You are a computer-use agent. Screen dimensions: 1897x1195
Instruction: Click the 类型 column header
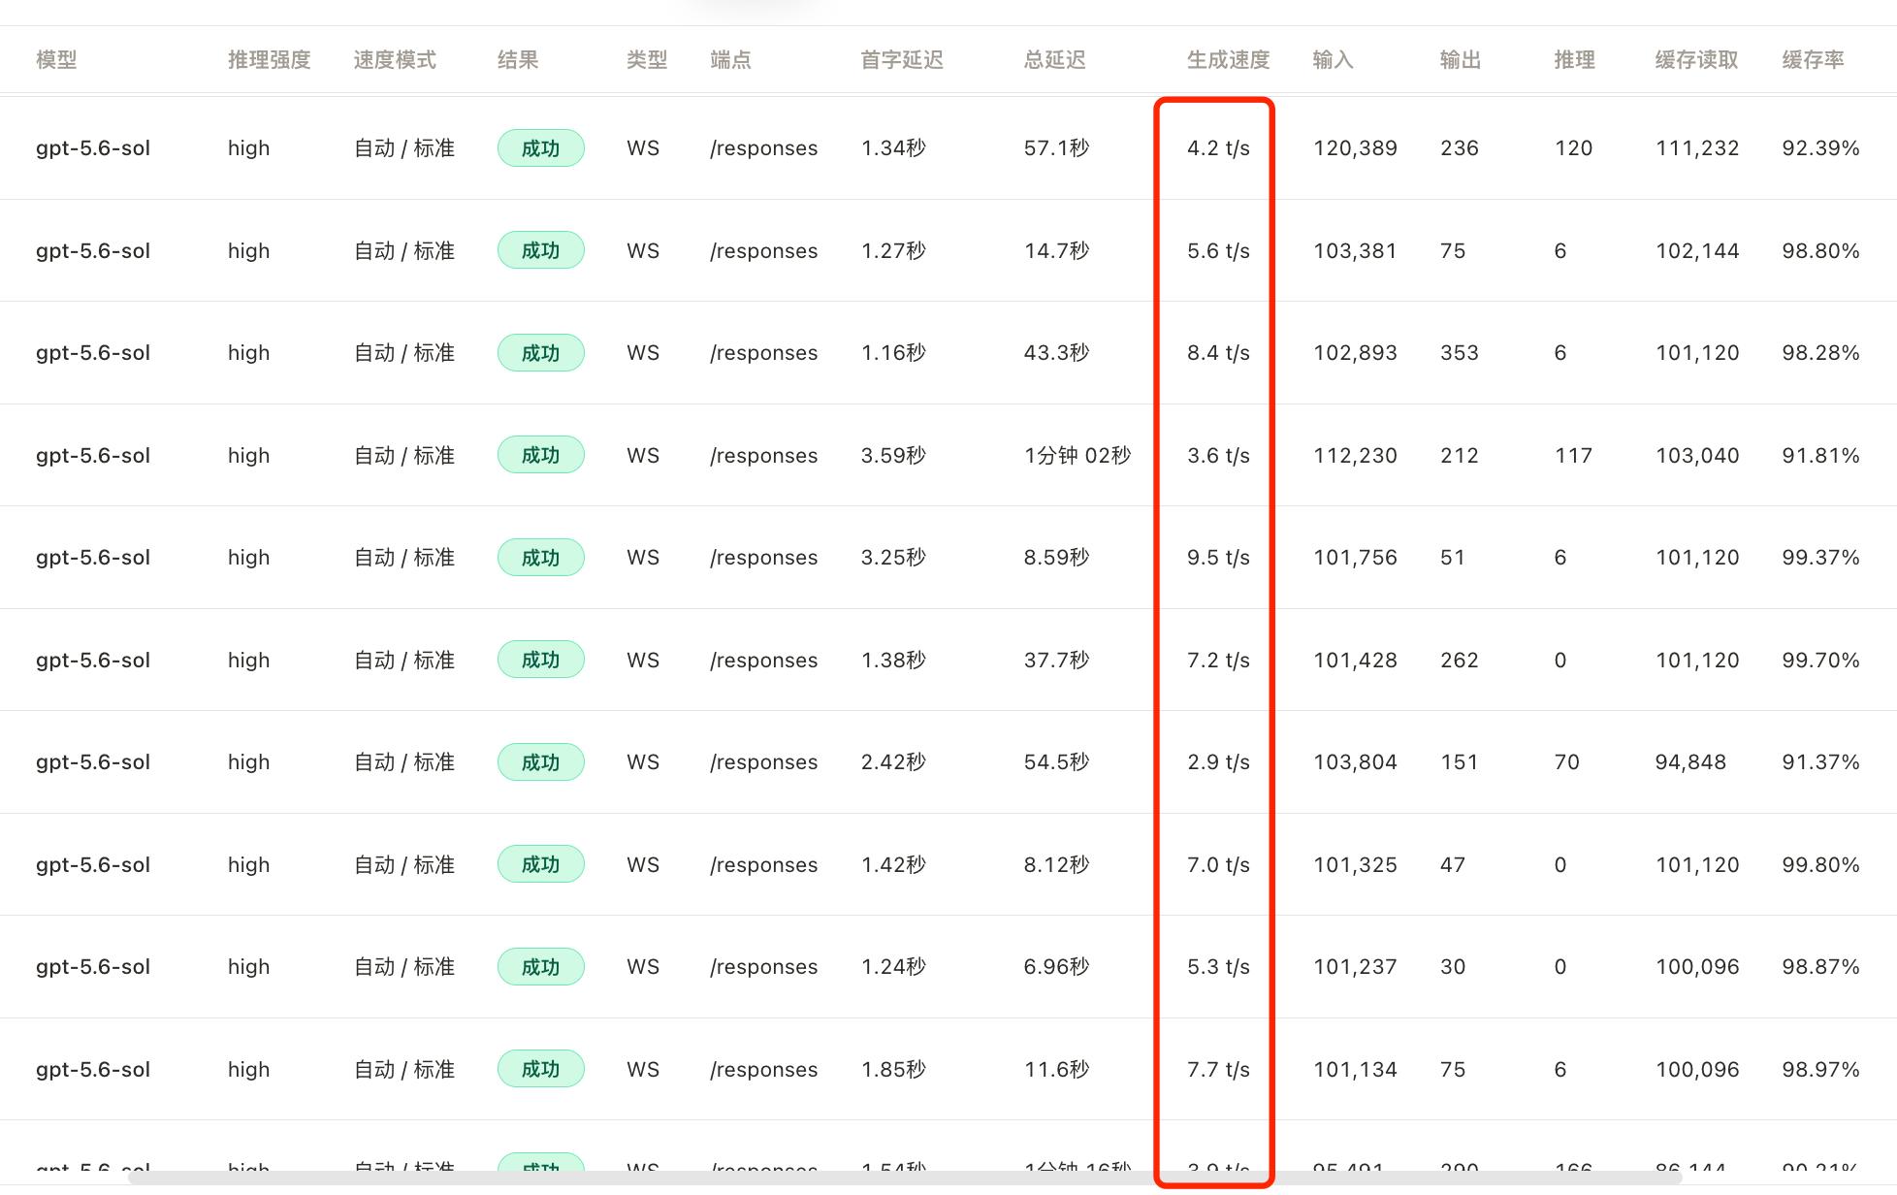[647, 60]
